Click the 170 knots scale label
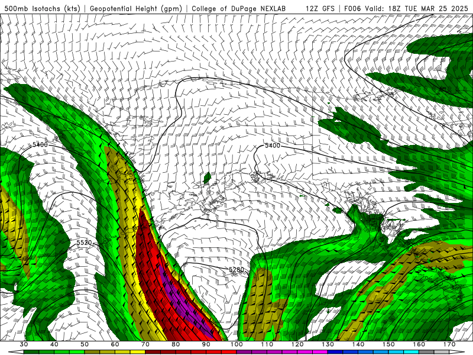473x355 pixels. tap(449, 344)
